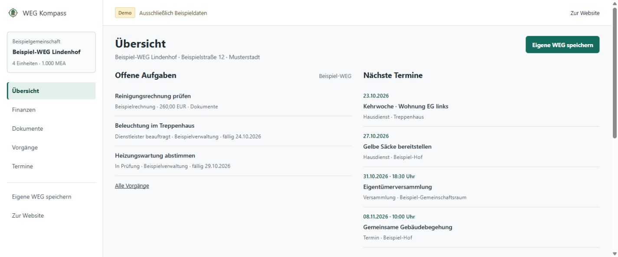The width and height of the screenshot is (618, 257).
Task: Open the Beispiel-WEG Lindenhof community card
Action: point(51,52)
